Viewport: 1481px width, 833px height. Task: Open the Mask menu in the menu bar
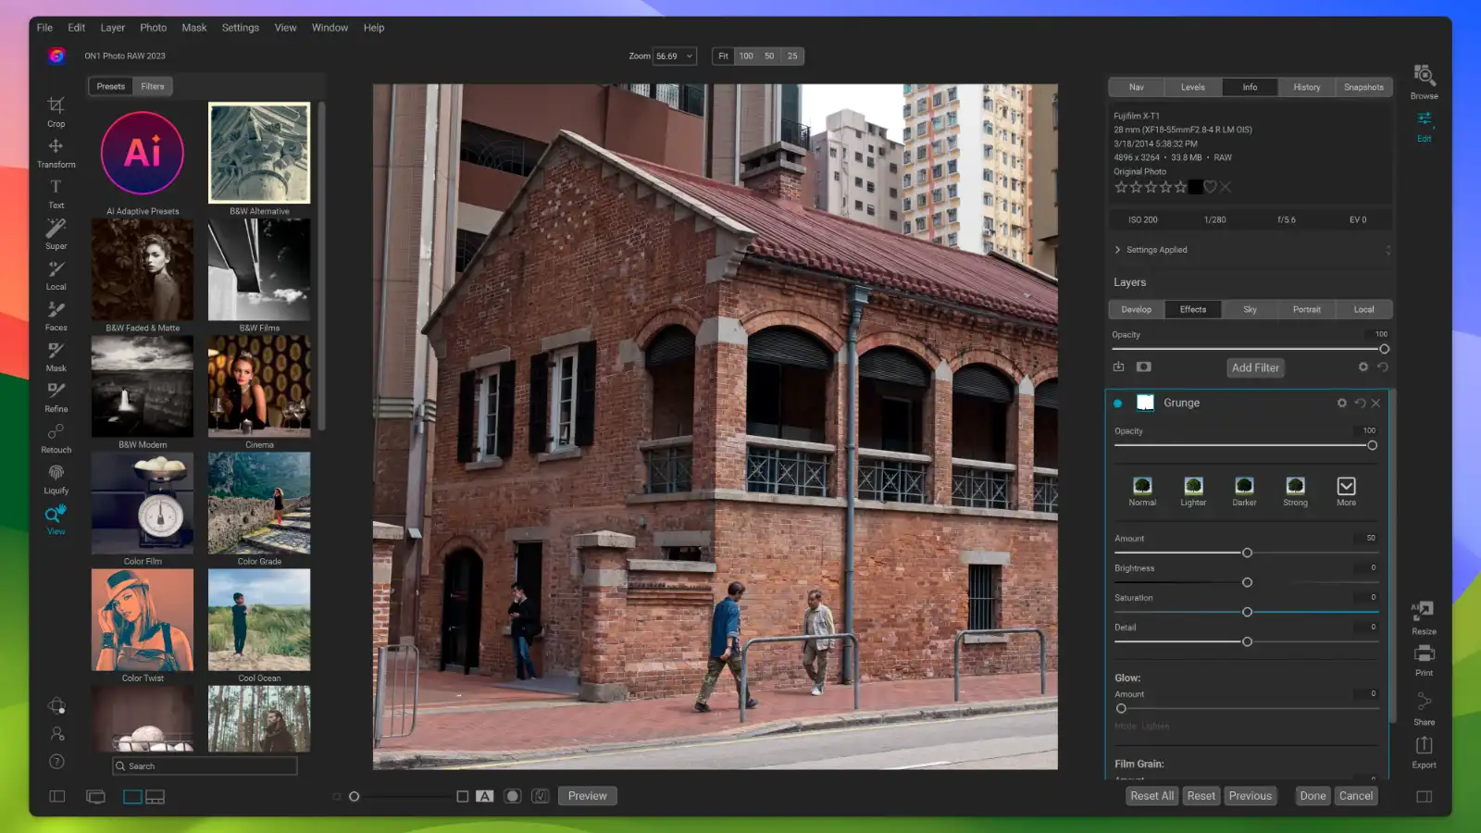[193, 27]
